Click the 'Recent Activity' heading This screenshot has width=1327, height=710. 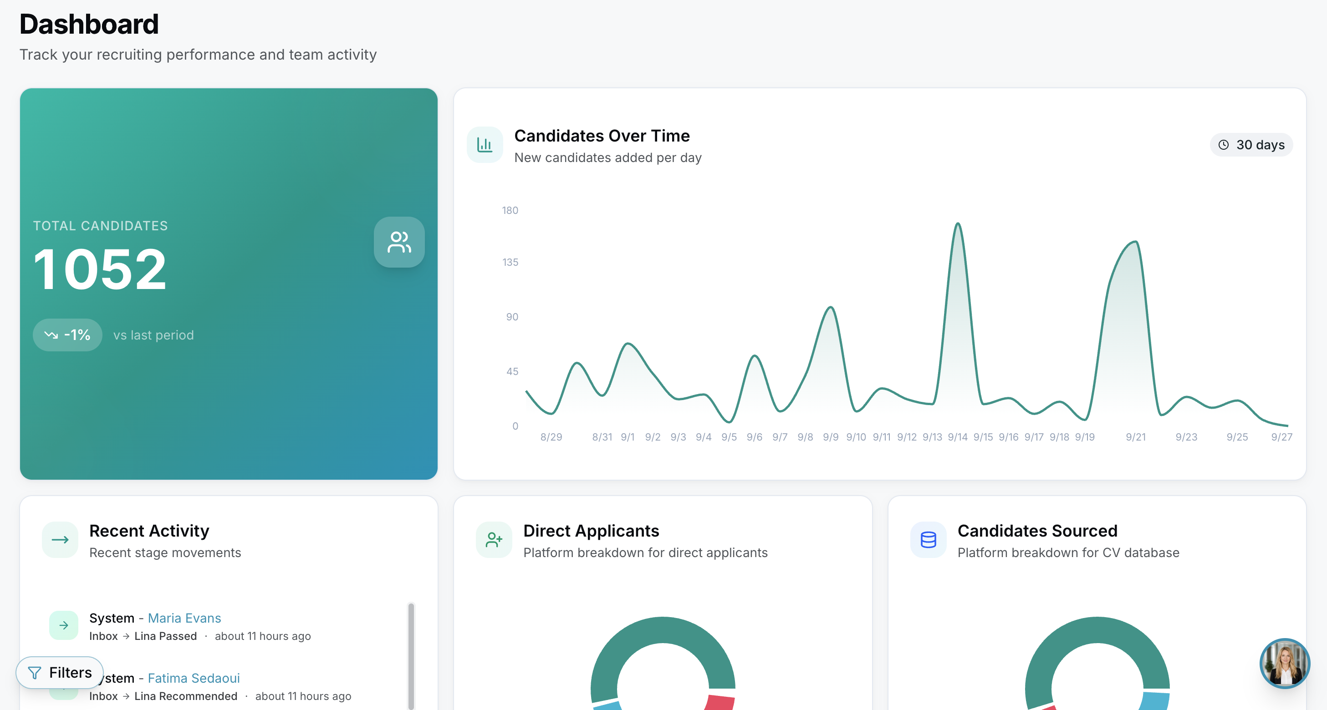pos(149,531)
